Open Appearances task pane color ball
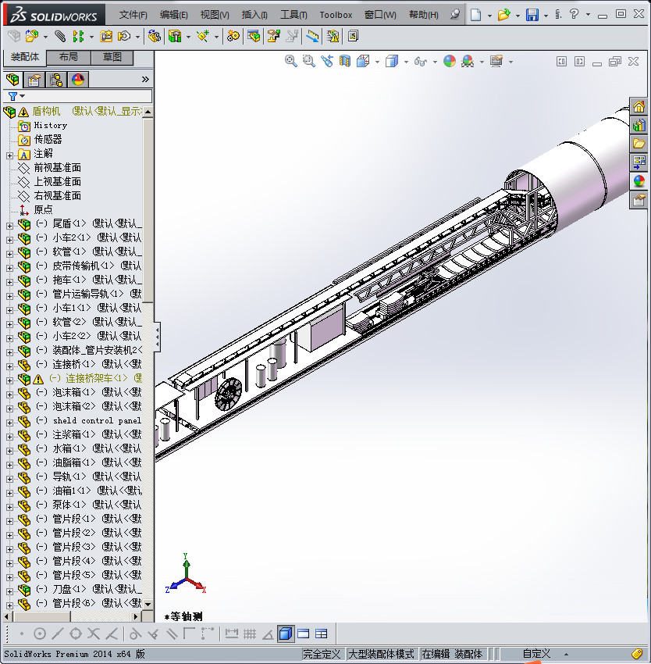651x664 pixels. 639,180
